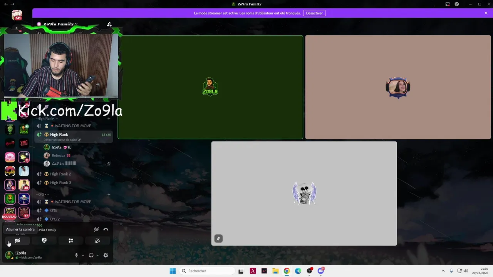Join first WAITING FOR MOVE voice channel

(73, 126)
